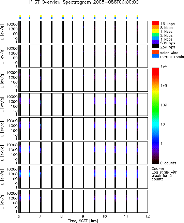Click the spectrogram title text
Viewport: 184px width, 223px height.
[83, 2]
